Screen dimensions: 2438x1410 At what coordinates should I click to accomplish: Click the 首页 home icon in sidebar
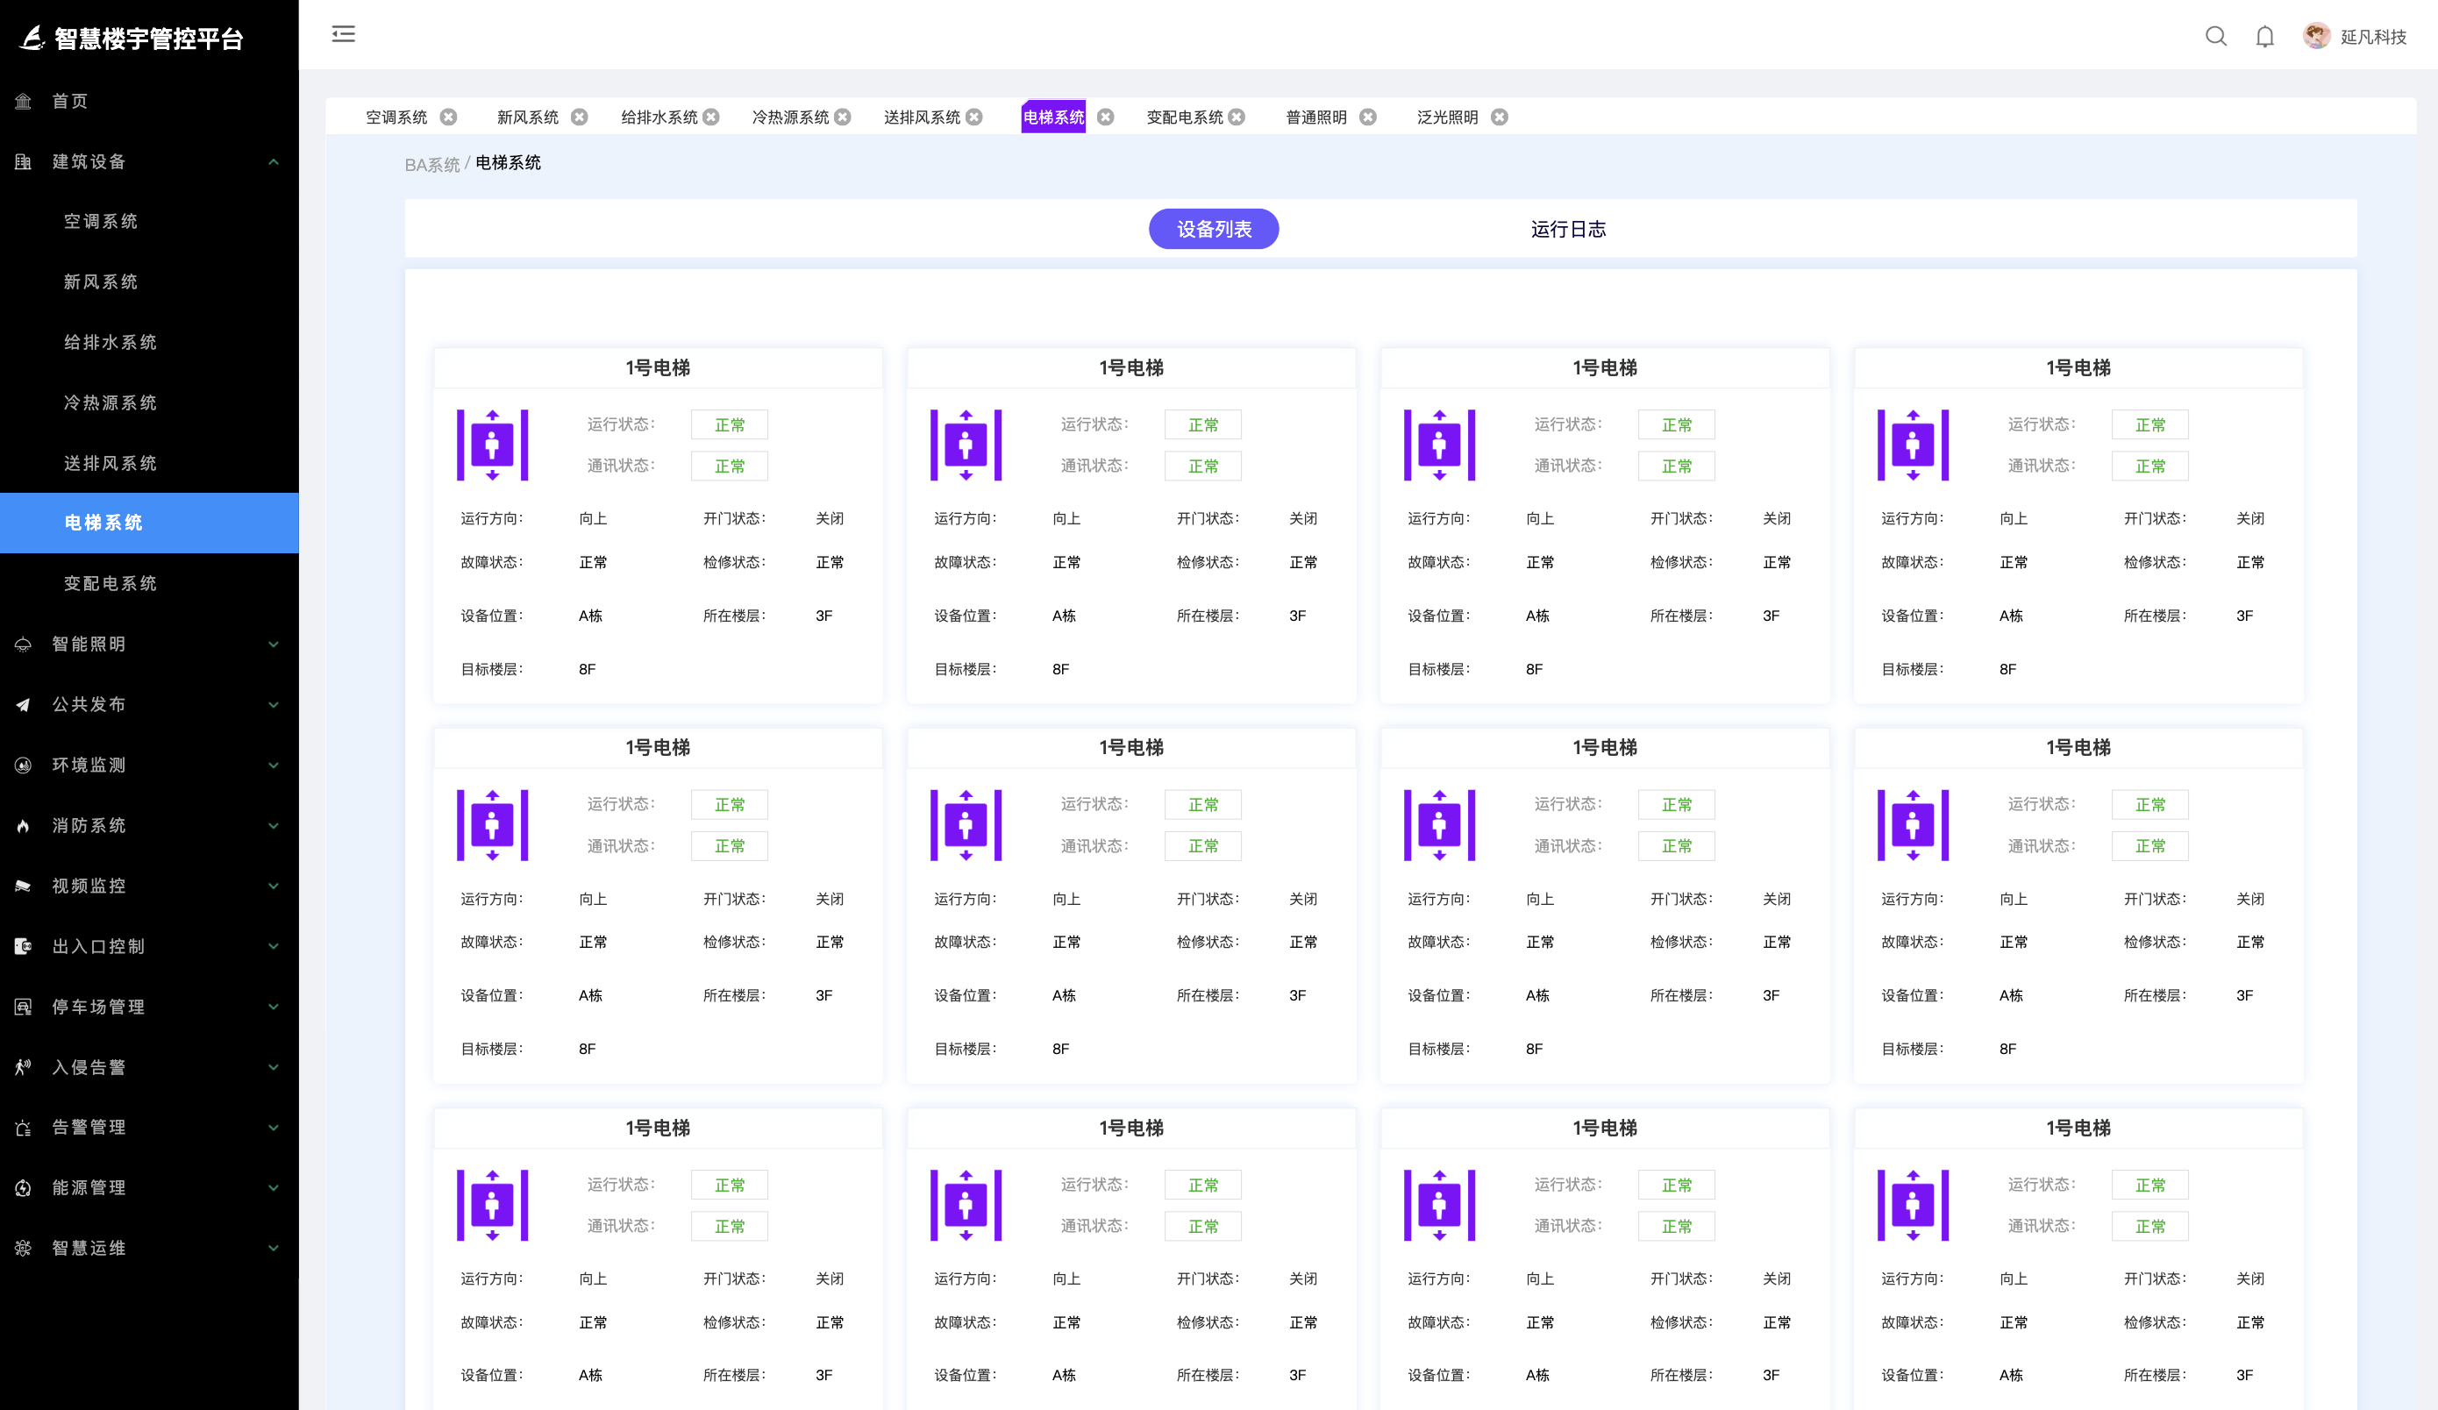(23, 102)
